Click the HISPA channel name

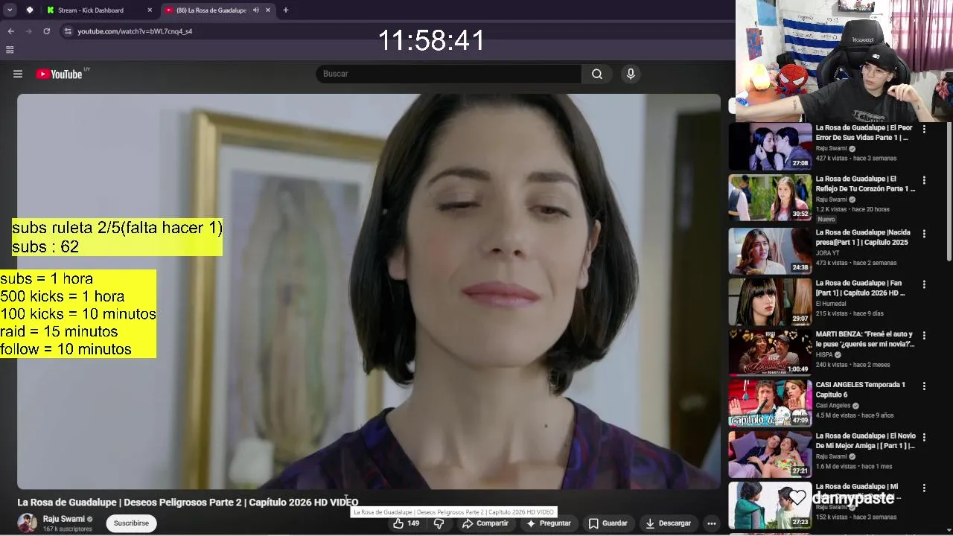tap(824, 355)
